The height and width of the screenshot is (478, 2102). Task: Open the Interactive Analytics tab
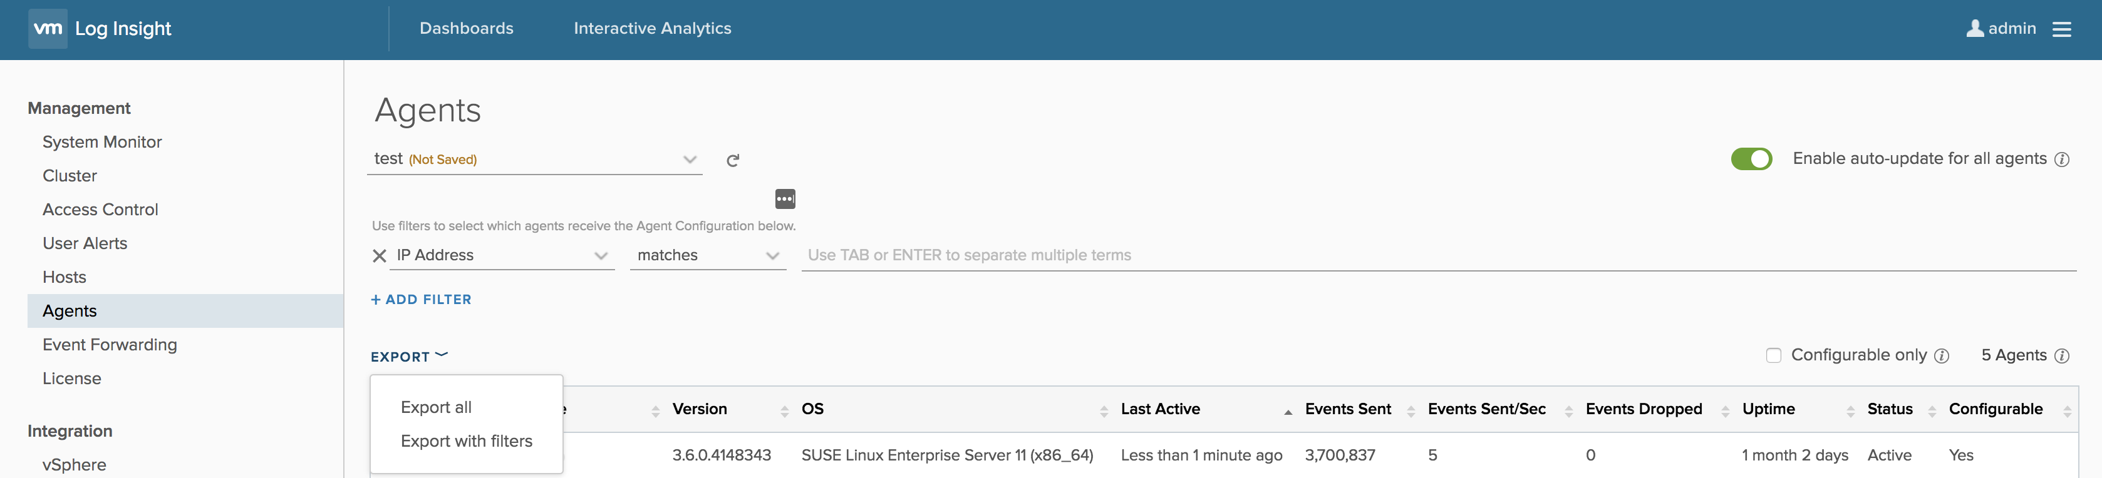(652, 29)
